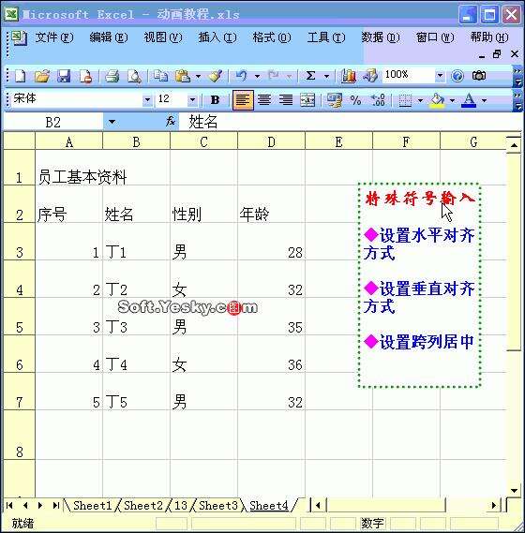This screenshot has height=533, width=525.
Task: Save the workbook via floppy icon
Action: pos(64,76)
